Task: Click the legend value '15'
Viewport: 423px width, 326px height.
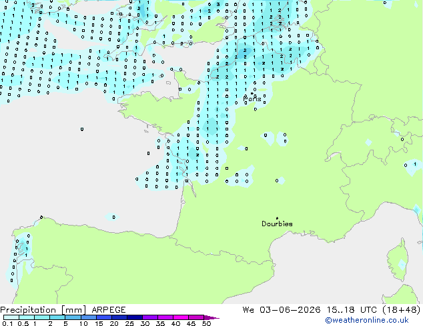Action: [x=99, y=323]
